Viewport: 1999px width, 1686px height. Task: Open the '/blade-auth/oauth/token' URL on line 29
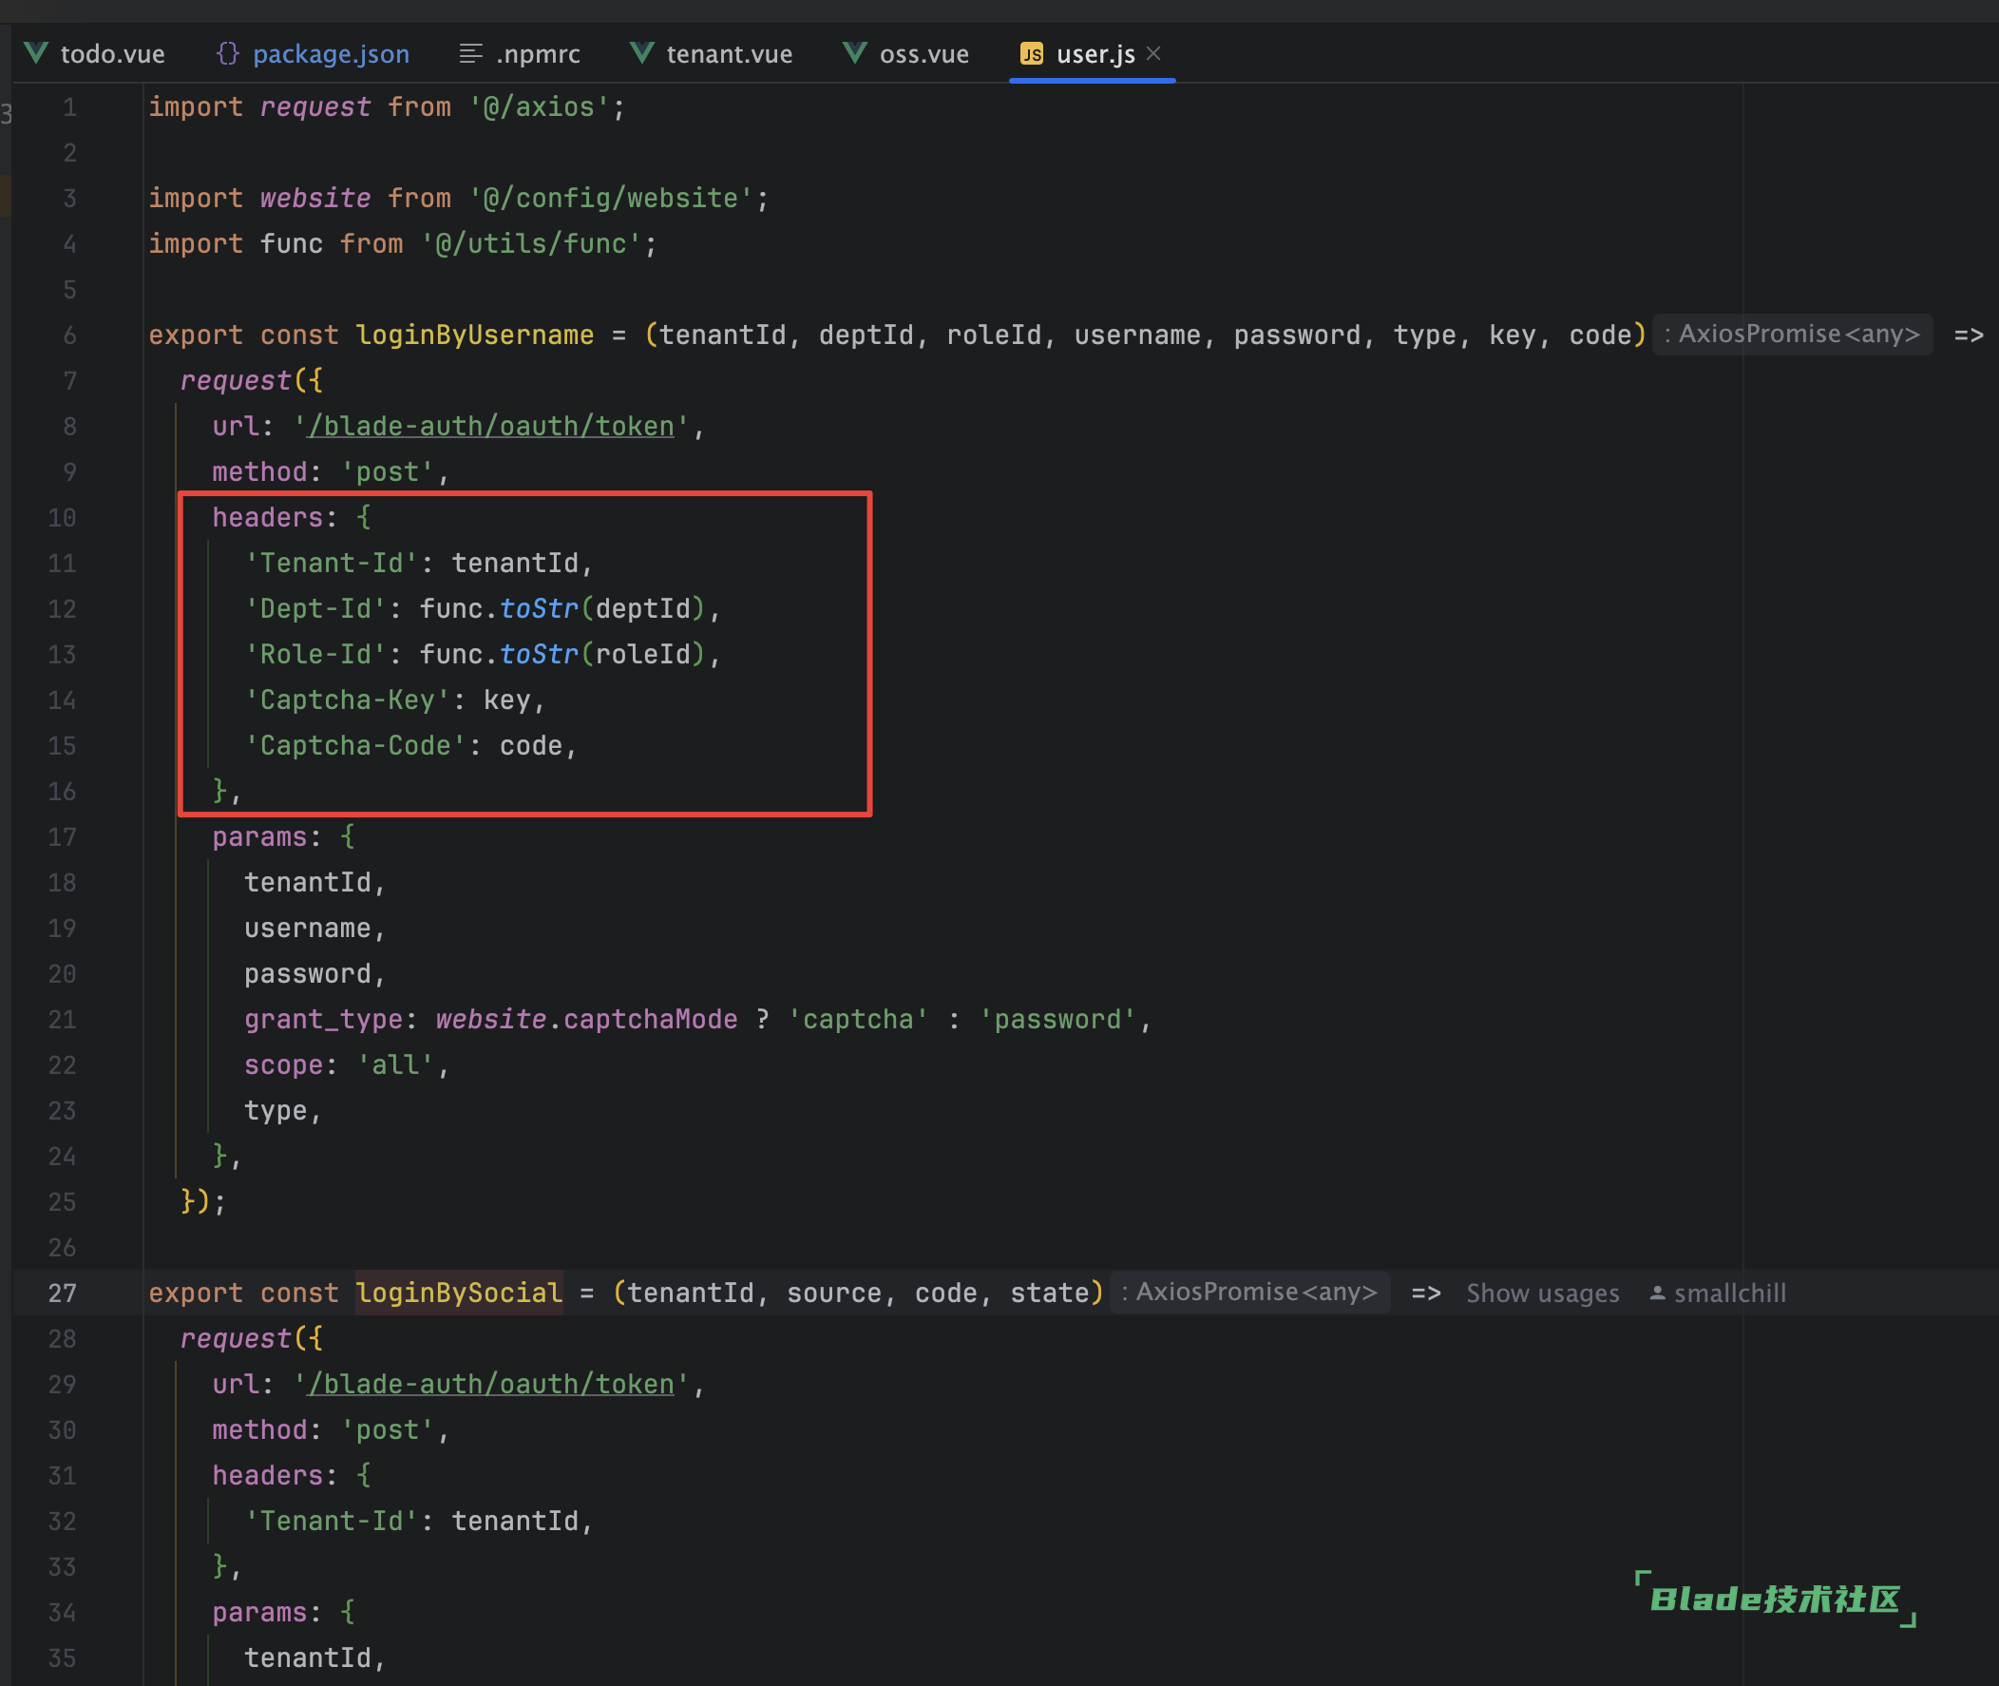pos(491,1384)
